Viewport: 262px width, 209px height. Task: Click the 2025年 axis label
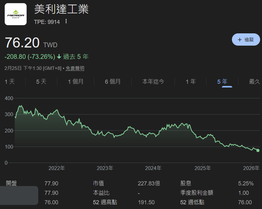(x=203, y=168)
